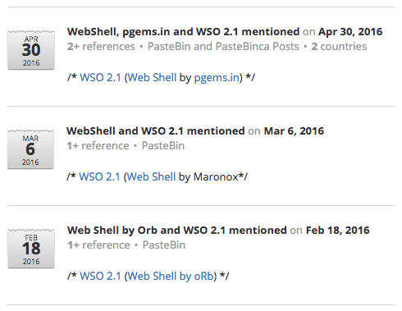This screenshot has width=402, height=311.
Task: Click PasteBin source under Mar 6 entry
Action: click(163, 146)
